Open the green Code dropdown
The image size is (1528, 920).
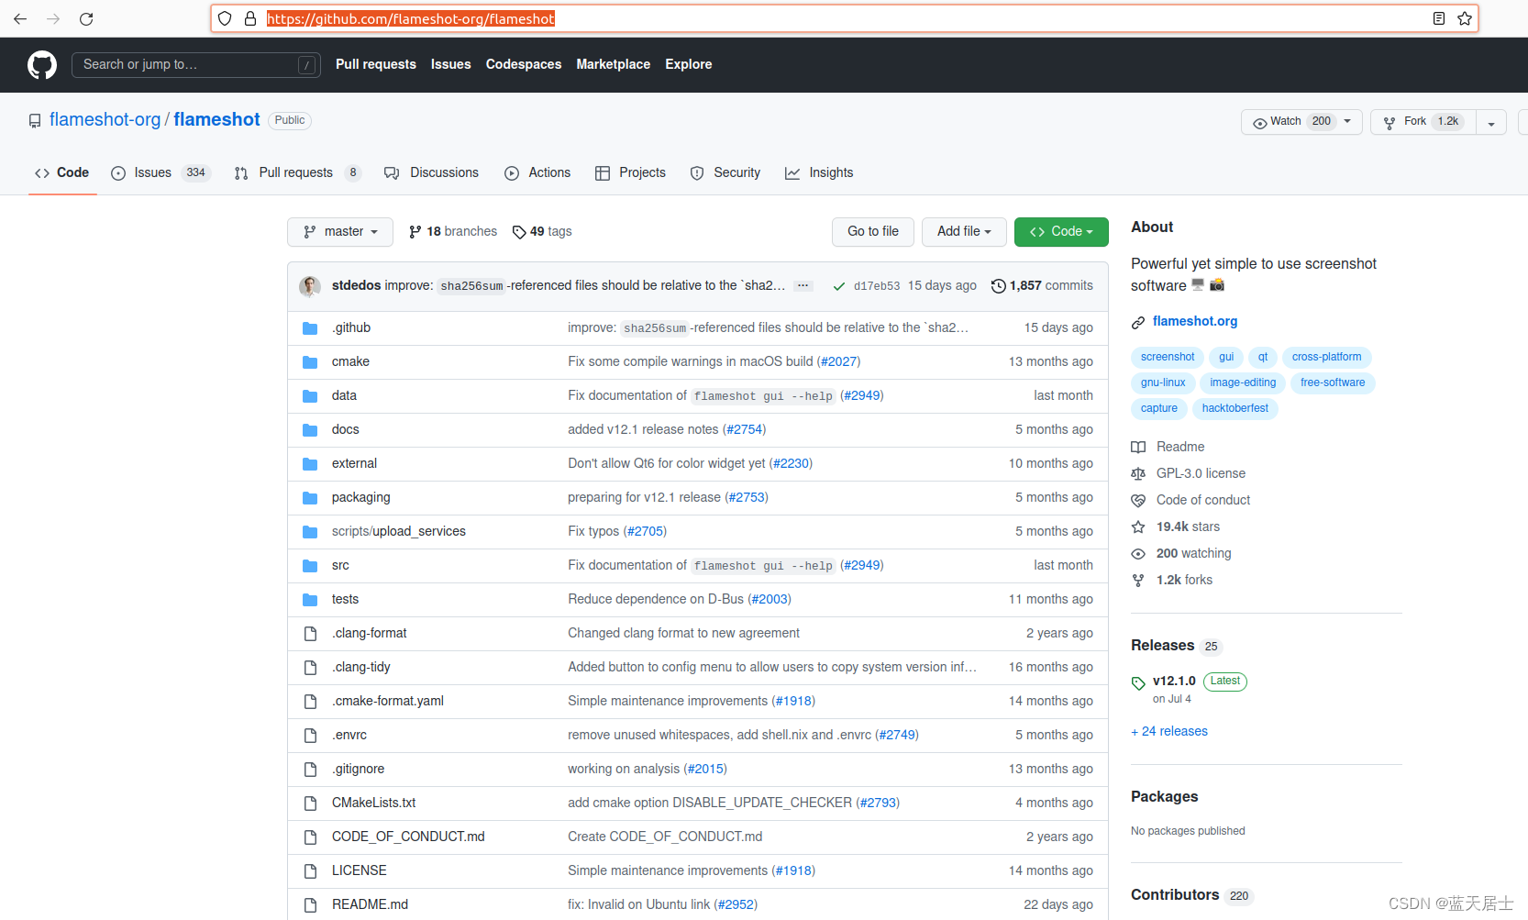coord(1061,232)
